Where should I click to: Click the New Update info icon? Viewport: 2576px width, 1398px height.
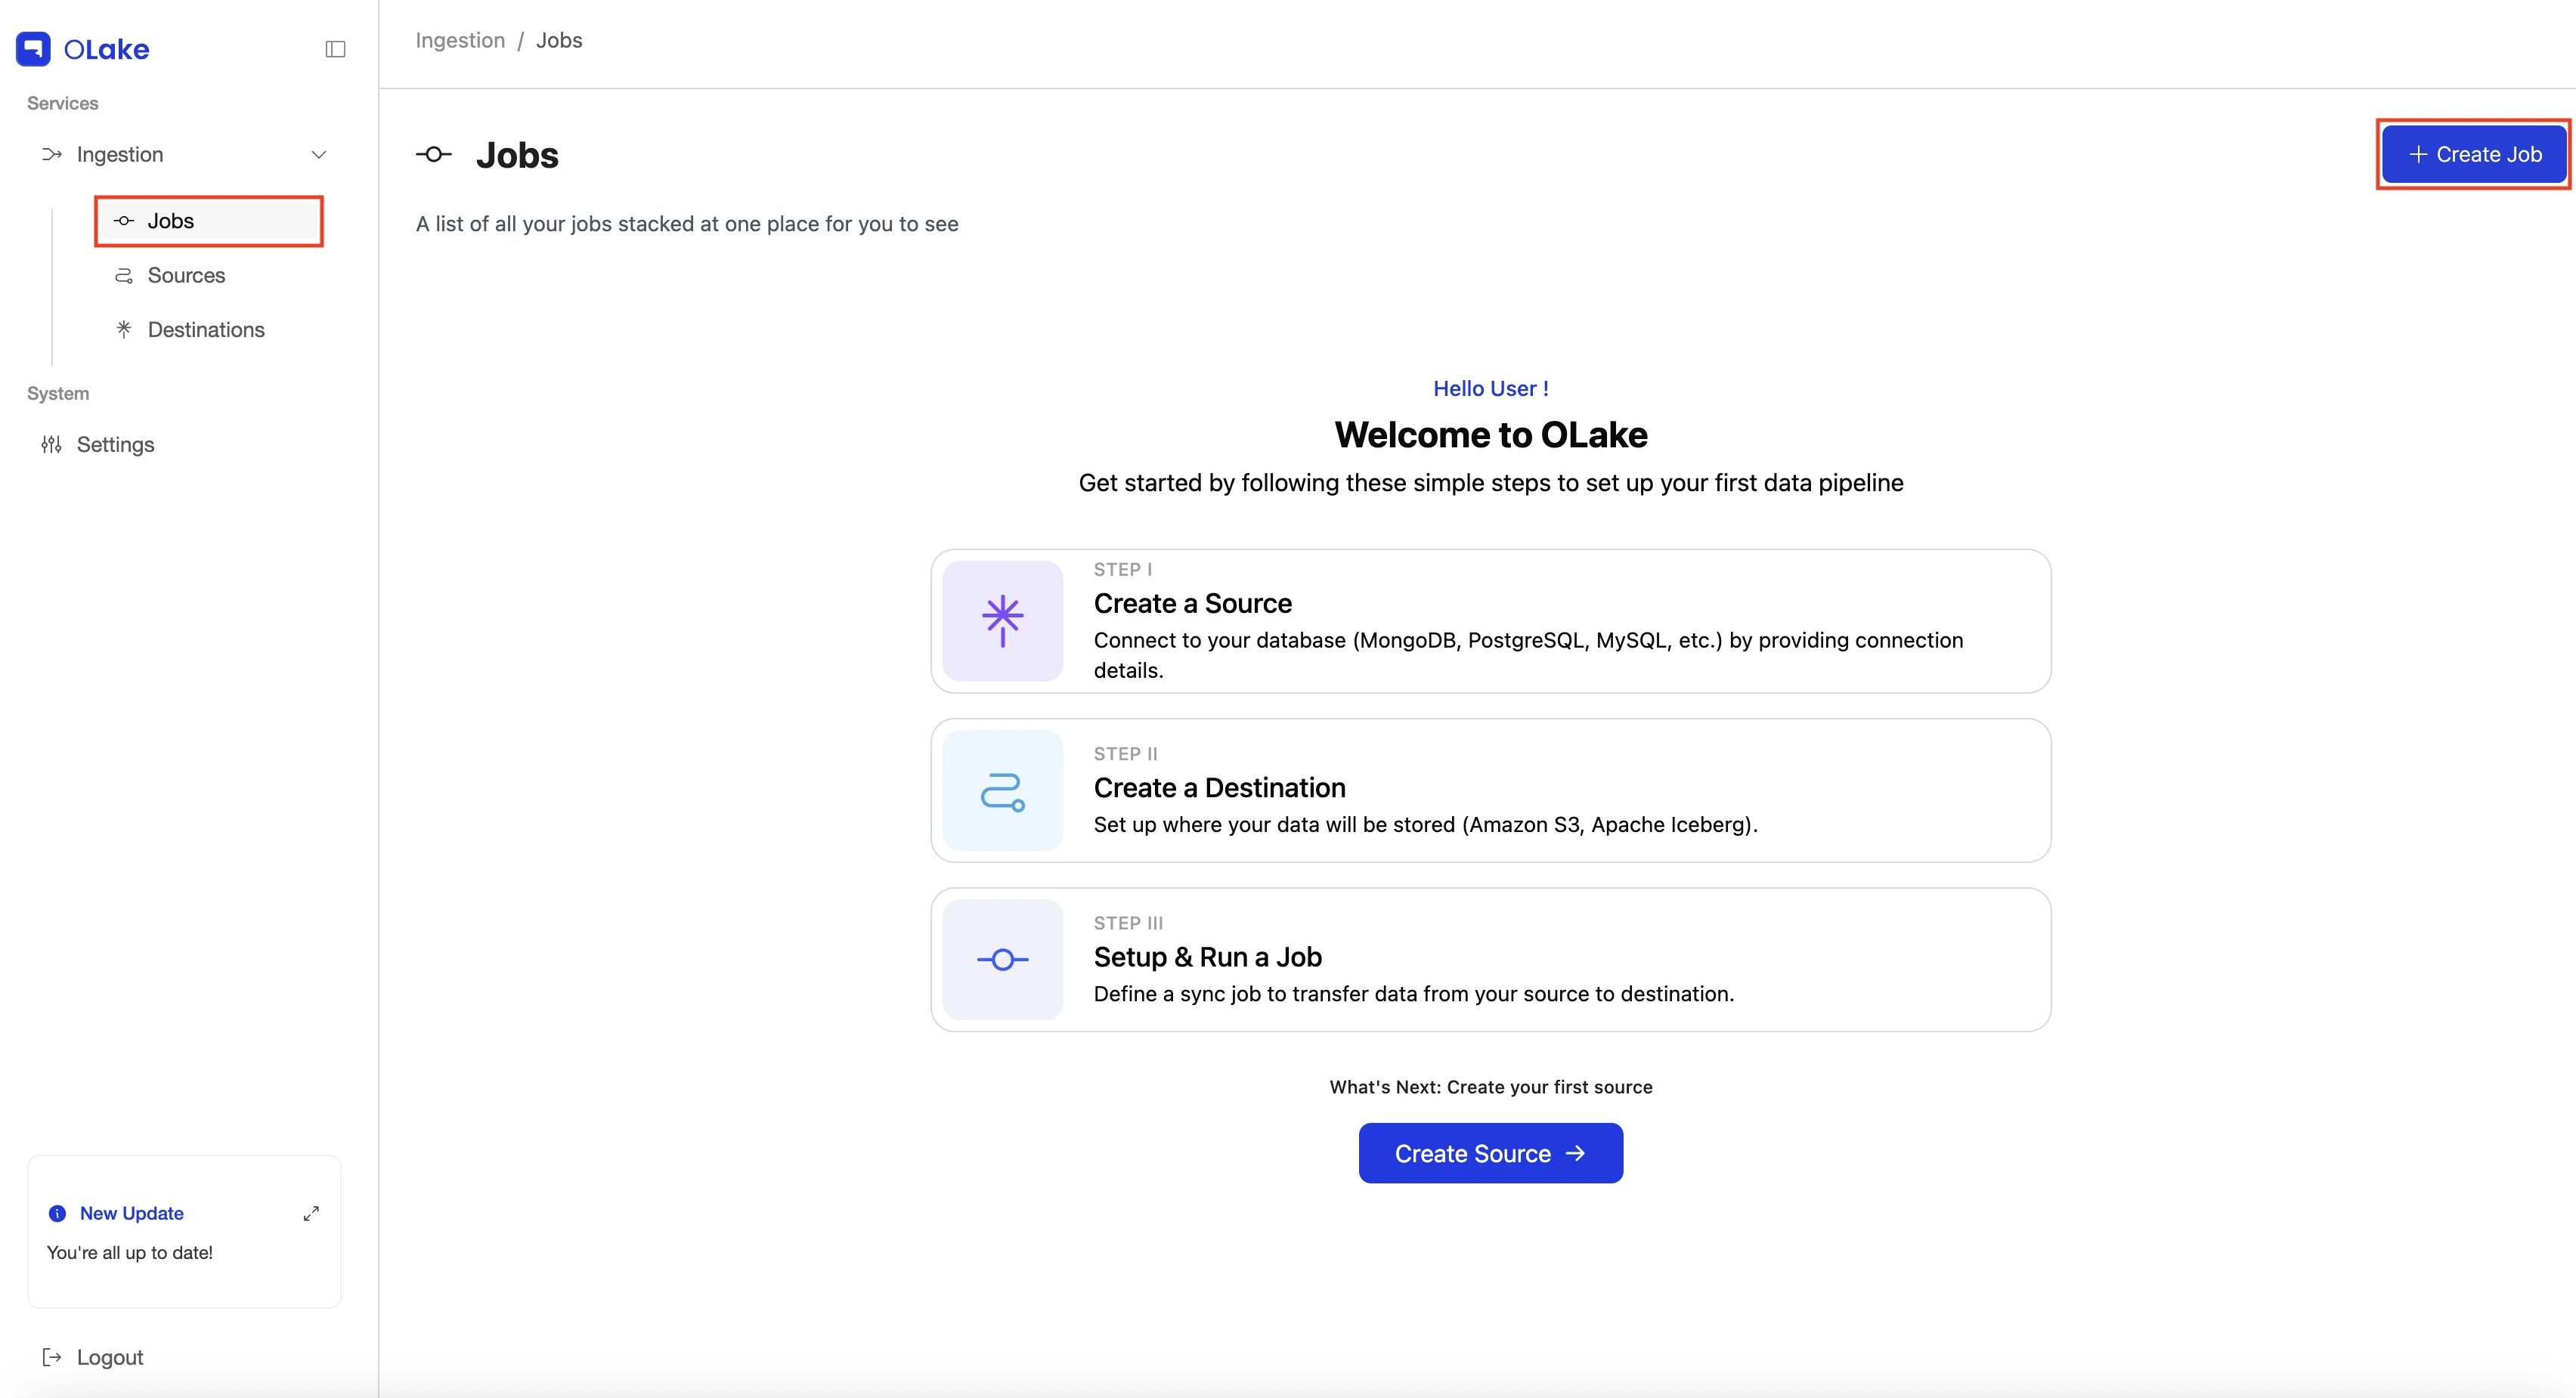(58, 1213)
